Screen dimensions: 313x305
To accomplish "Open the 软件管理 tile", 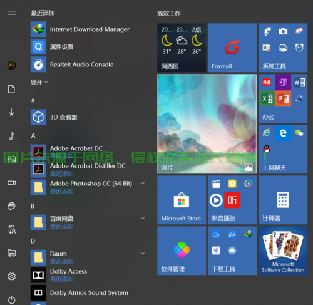I will point(182,251).
